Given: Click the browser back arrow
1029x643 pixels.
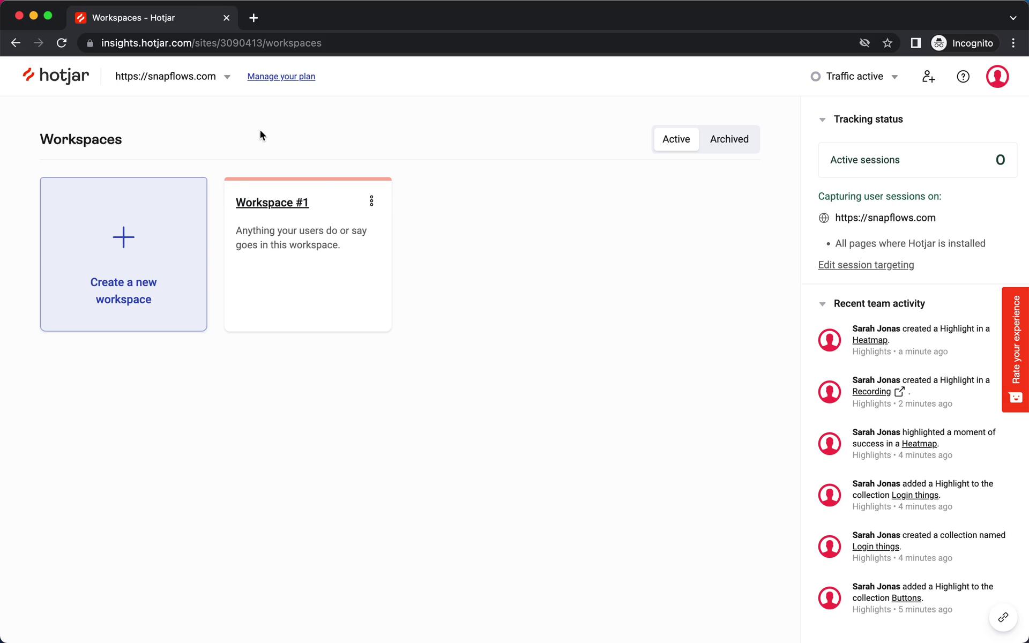Looking at the screenshot, I should 16,43.
